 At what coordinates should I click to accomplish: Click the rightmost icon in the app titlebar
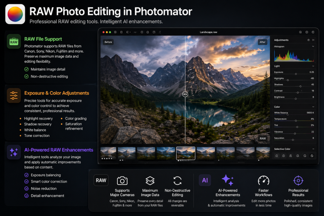point(313,32)
